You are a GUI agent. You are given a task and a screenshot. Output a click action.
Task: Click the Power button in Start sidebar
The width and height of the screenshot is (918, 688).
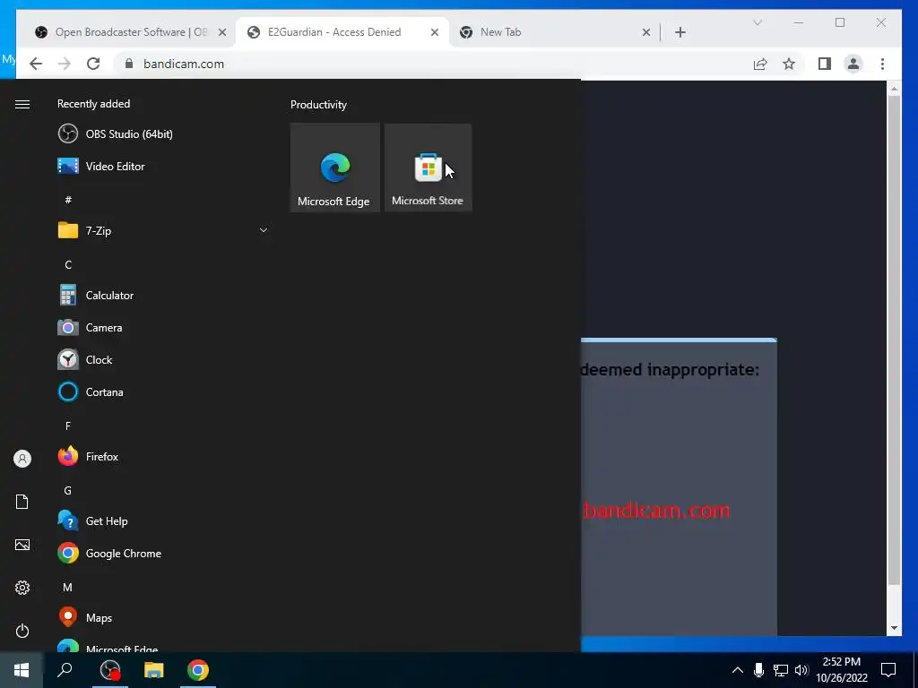click(22, 631)
